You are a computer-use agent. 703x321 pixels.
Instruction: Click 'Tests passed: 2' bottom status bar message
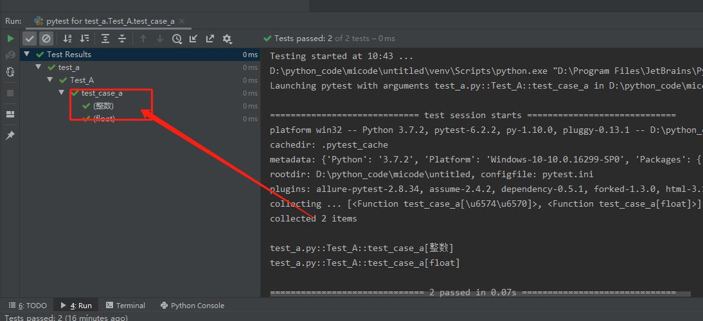(66, 317)
